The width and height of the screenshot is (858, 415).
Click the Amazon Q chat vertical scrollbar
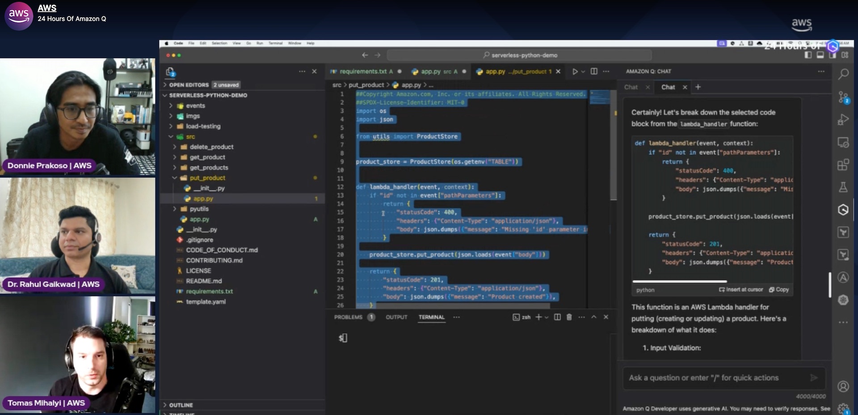[x=830, y=285]
